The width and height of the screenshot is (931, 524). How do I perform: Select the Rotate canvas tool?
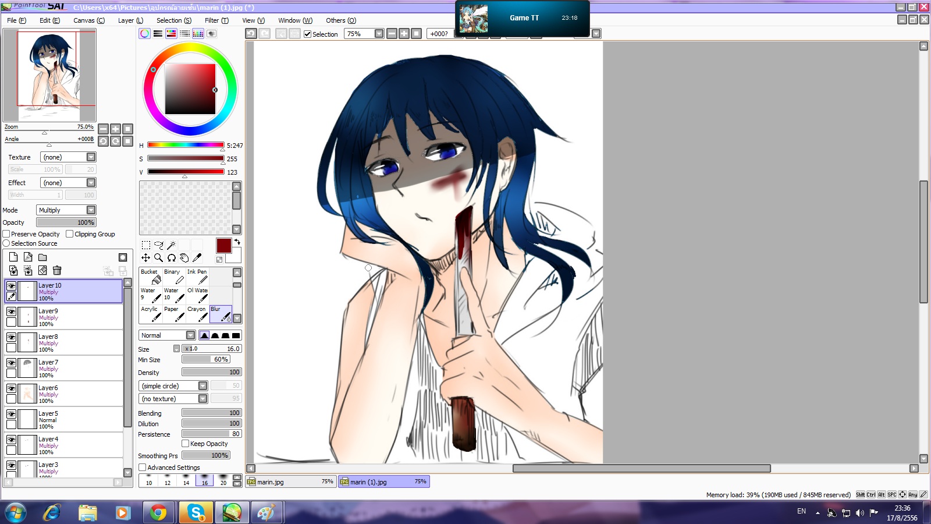click(172, 258)
